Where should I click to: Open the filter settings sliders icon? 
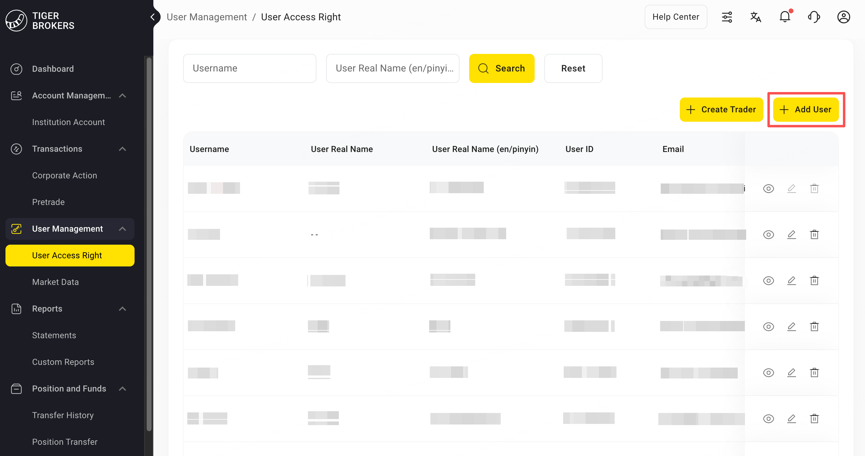click(727, 17)
